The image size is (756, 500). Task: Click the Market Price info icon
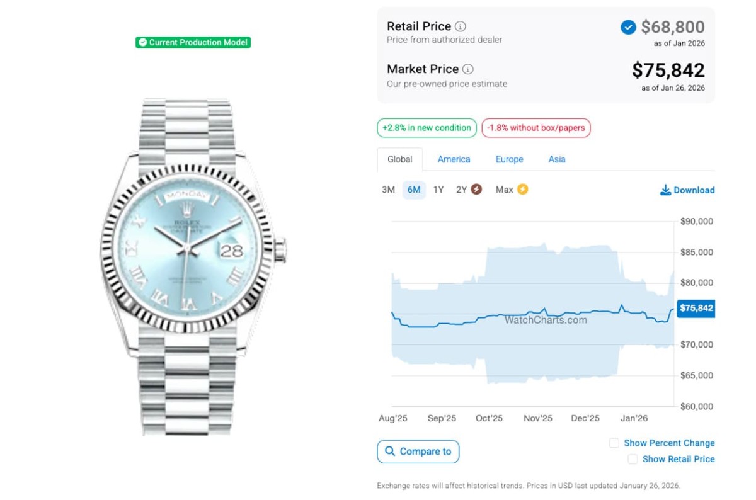click(467, 69)
